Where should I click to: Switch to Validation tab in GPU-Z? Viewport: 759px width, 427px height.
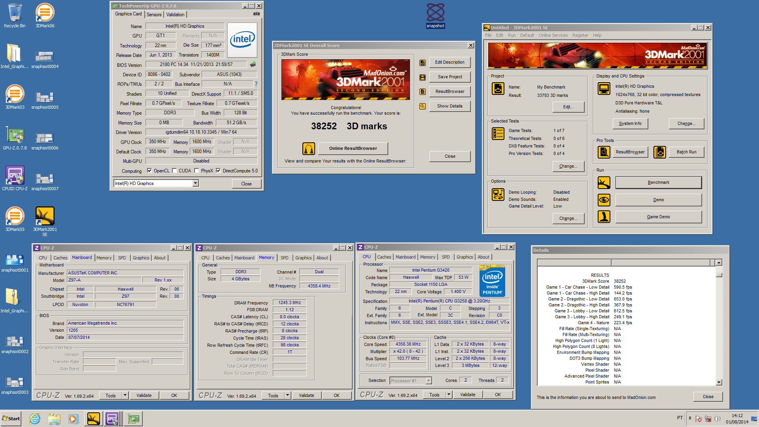pos(175,15)
